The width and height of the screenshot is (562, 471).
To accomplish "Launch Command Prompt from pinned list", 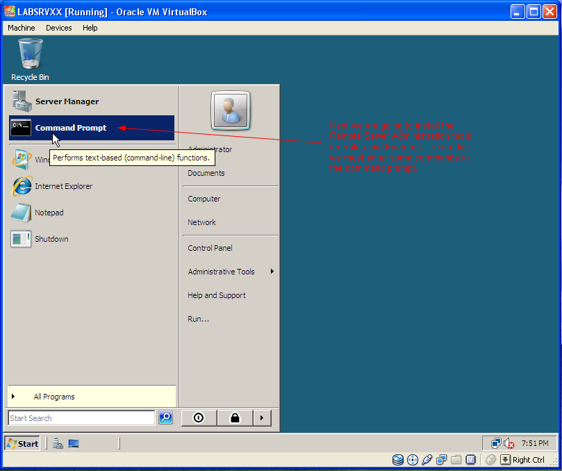I will 92,128.
